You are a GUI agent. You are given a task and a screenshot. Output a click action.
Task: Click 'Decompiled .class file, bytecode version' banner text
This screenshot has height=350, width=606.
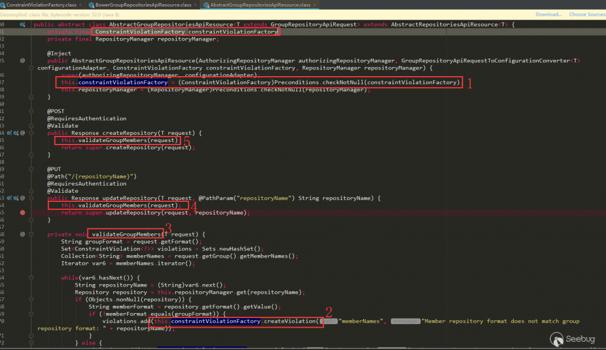(x=59, y=15)
